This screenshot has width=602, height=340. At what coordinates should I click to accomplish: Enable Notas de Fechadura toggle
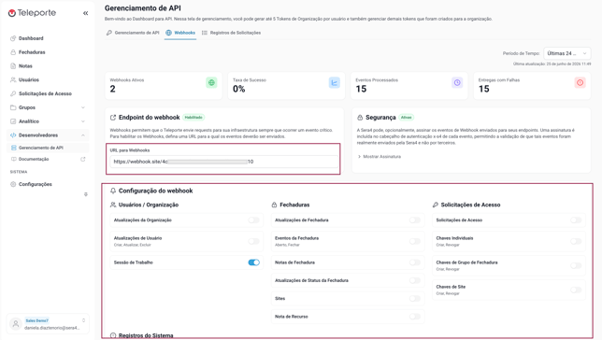pos(415,262)
